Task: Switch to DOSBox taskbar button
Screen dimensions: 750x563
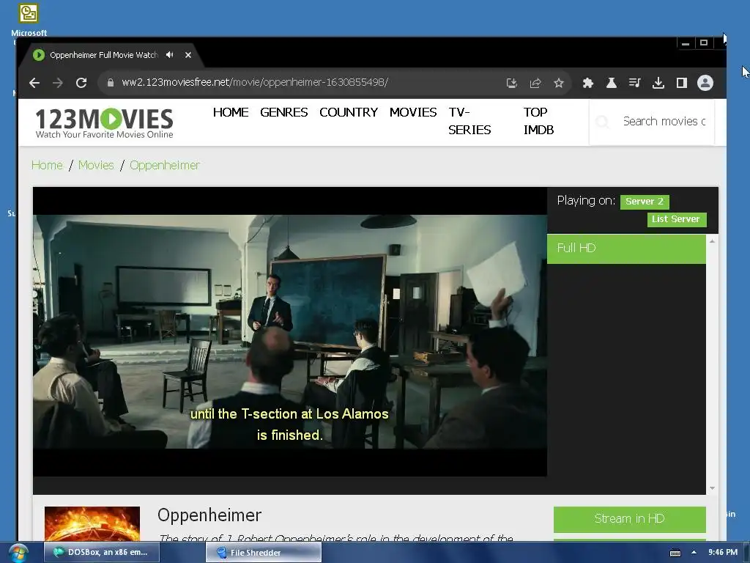Action: pyautogui.click(x=102, y=552)
